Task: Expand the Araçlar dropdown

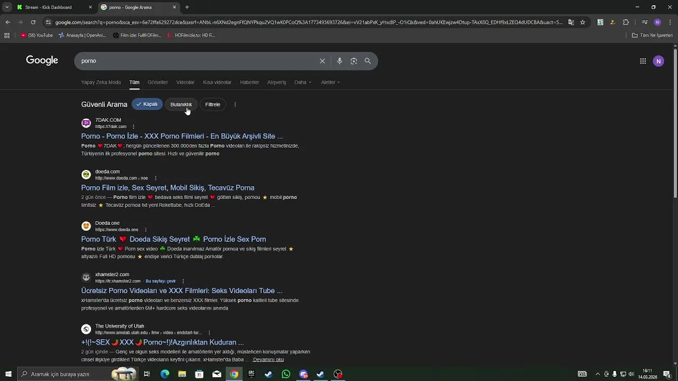Action: 331,82
